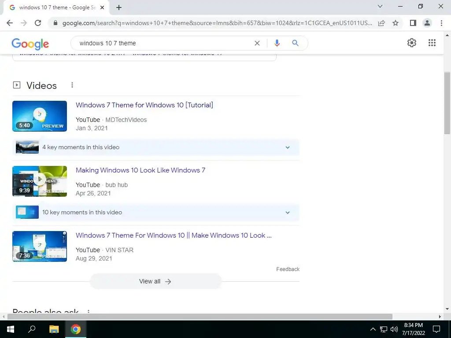Open the Windows Start menu
The height and width of the screenshot is (338, 451).
(x=11, y=329)
